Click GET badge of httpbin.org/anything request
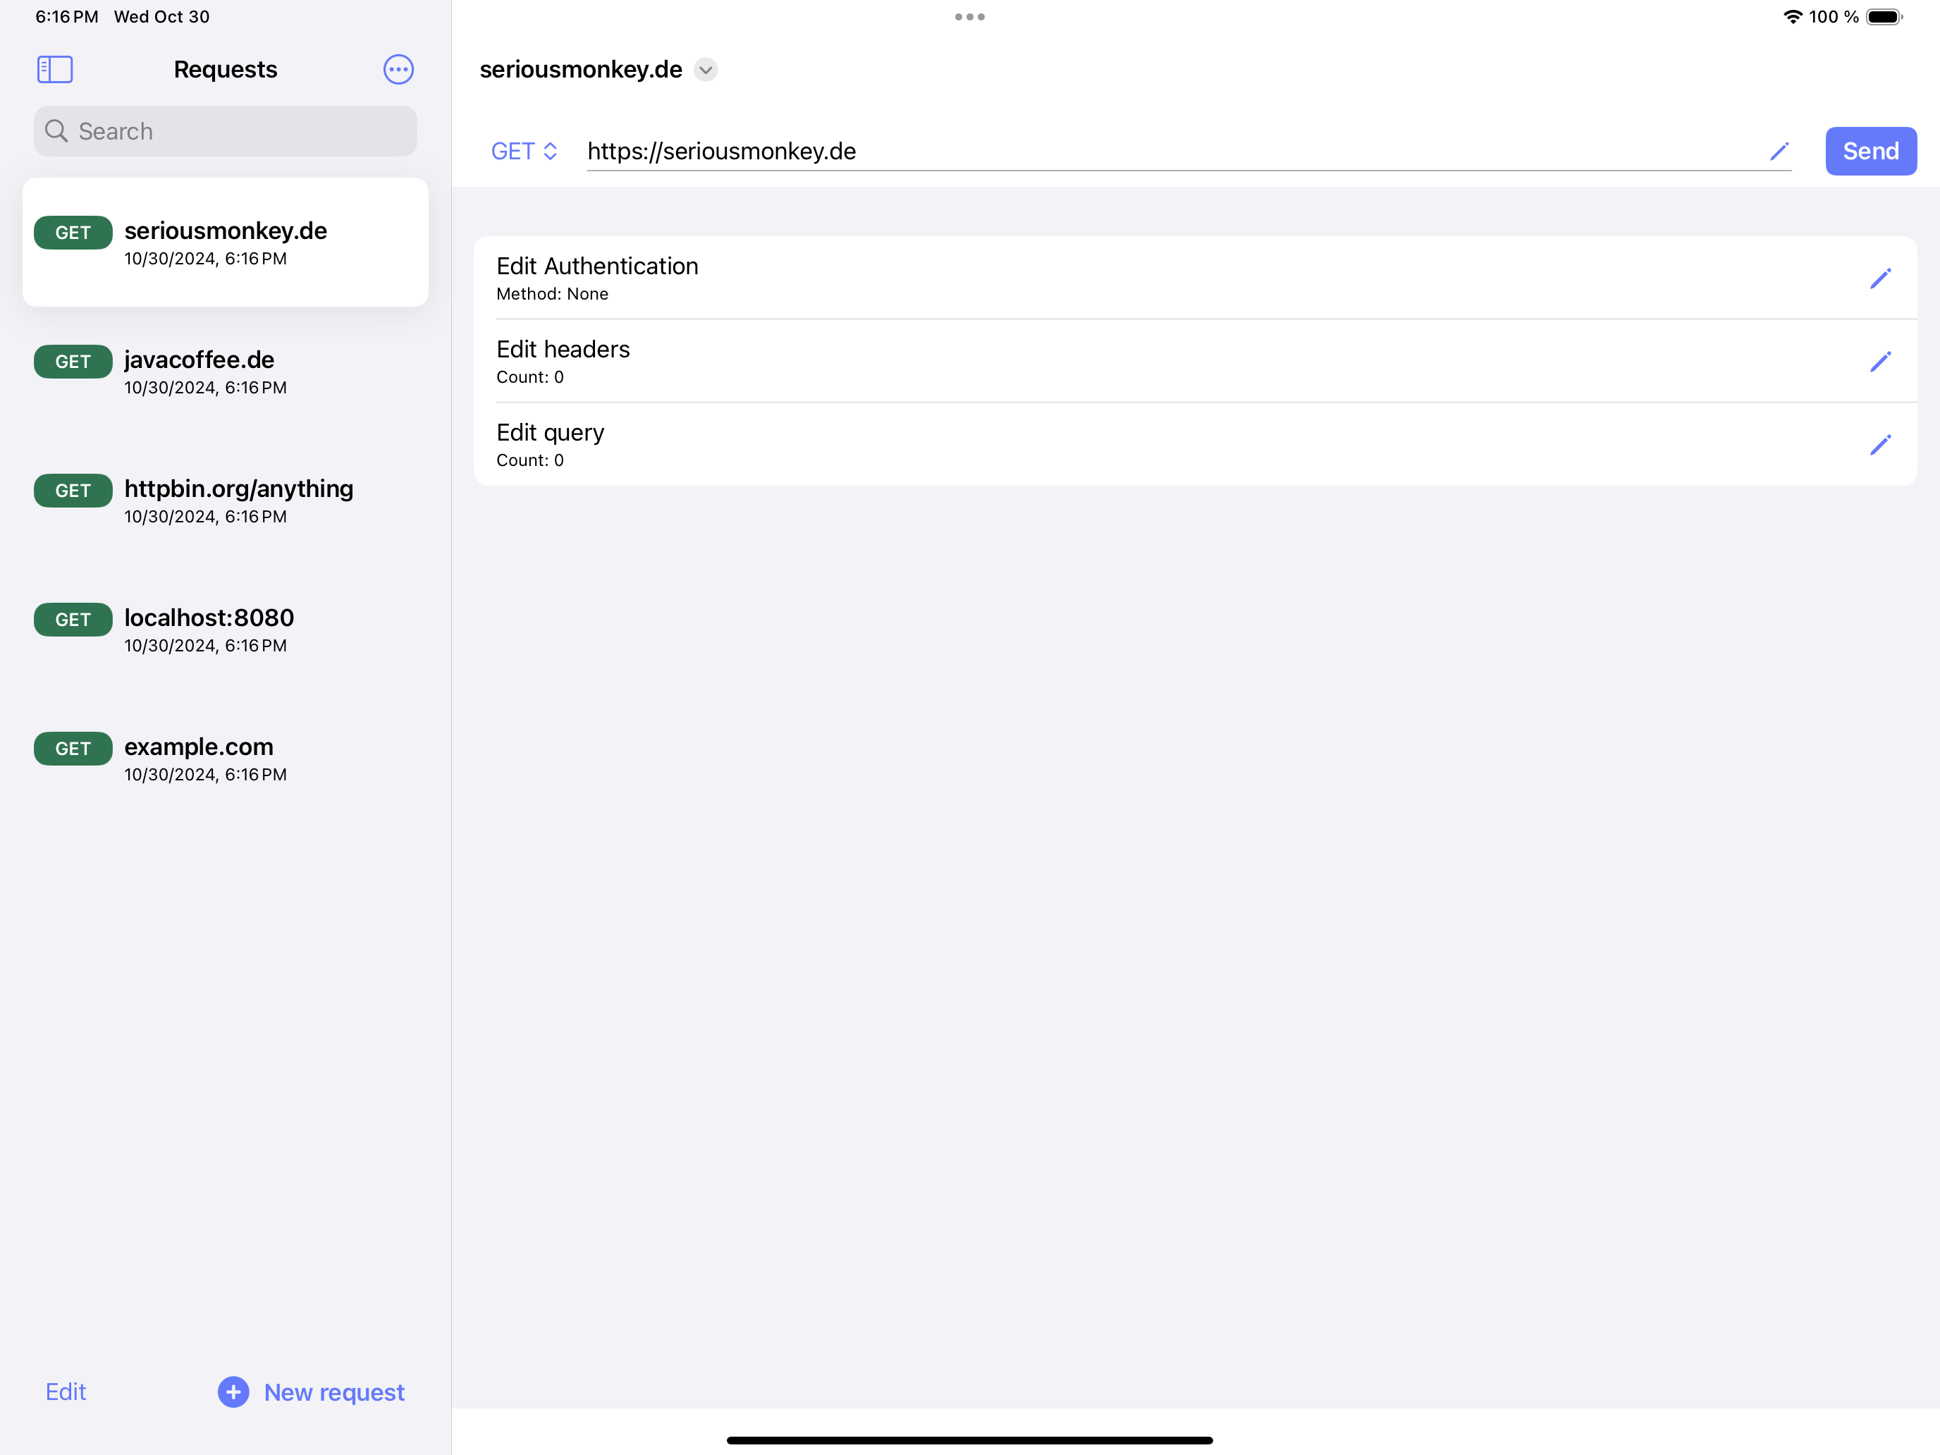The width and height of the screenshot is (1940, 1455). [73, 490]
